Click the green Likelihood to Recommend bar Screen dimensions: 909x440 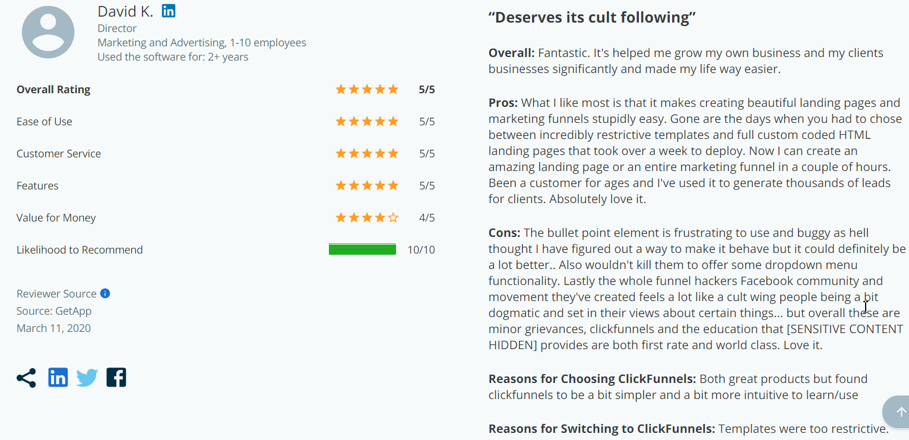(x=362, y=249)
